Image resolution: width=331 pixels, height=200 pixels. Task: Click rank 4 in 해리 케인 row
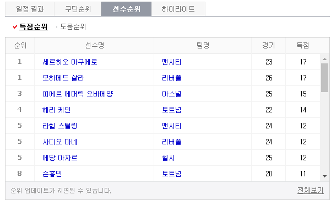point(20,110)
